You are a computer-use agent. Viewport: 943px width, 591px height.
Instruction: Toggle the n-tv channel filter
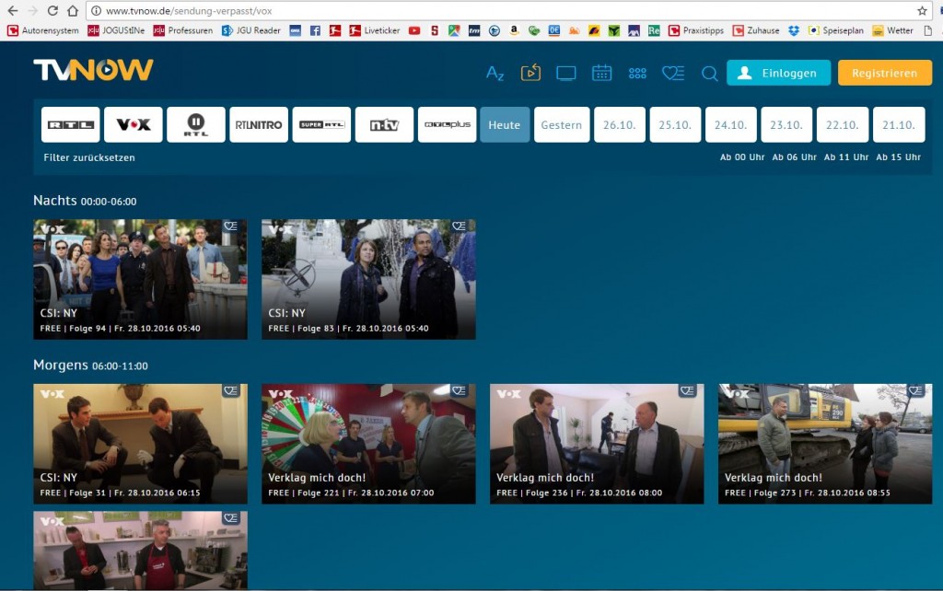(384, 125)
